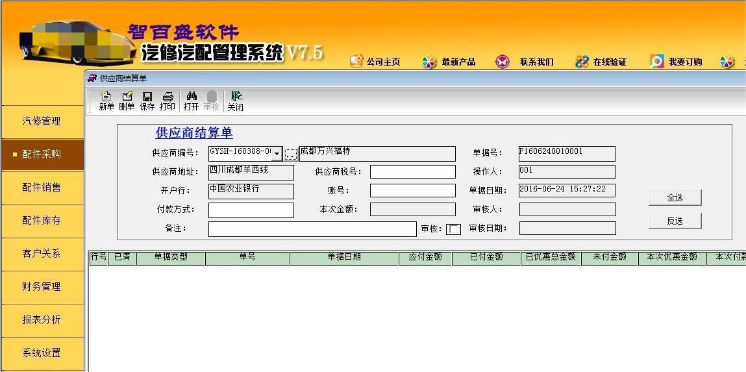The height and width of the screenshot is (372, 746).
Task: Click the 供应商结算单 blue form heading
Action: click(x=194, y=133)
